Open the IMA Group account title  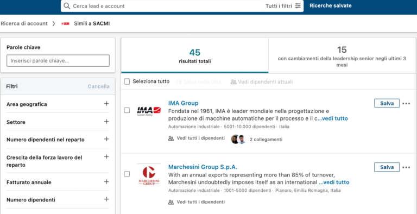tap(183, 103)
